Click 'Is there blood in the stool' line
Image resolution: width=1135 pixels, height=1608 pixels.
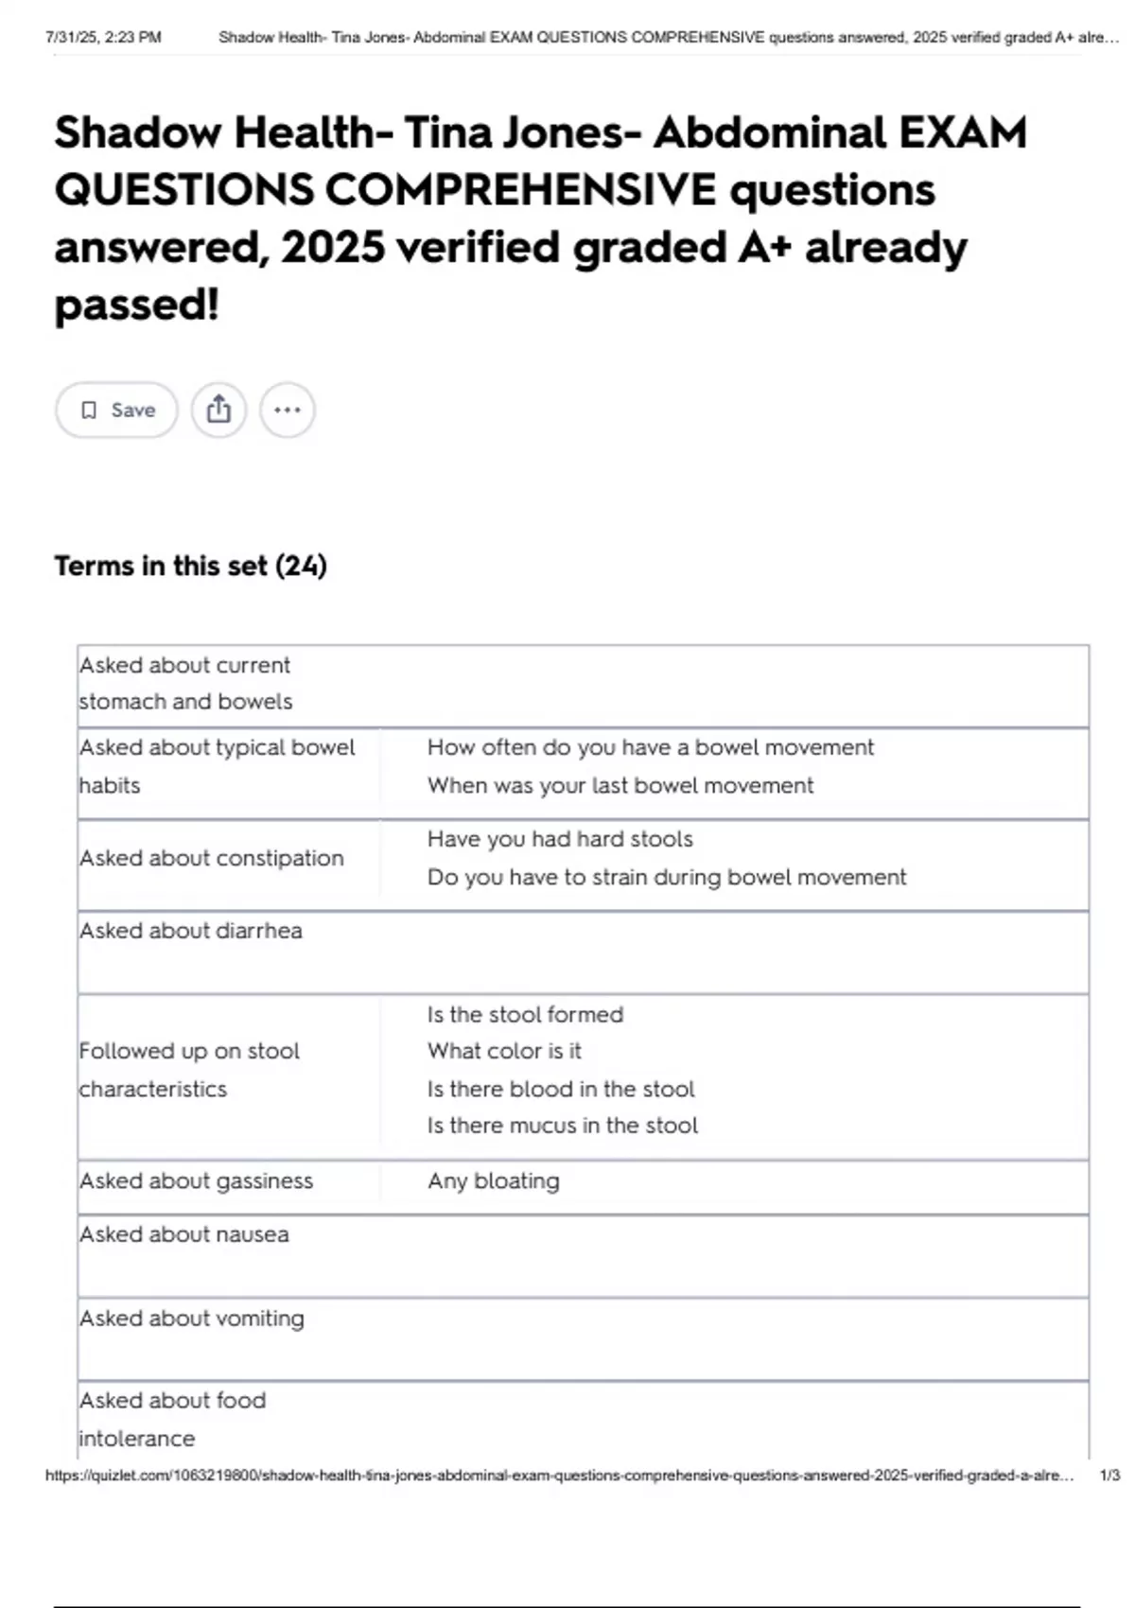click(x=561, y=1089)
